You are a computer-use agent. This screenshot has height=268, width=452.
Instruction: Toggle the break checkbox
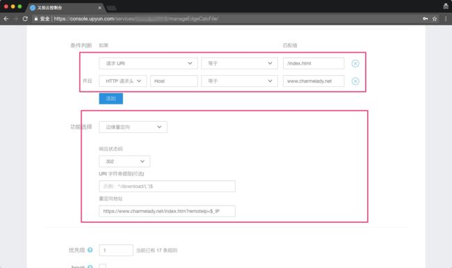click(103, 266)
